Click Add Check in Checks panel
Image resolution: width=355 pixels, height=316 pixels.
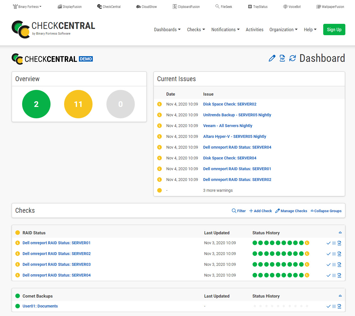261,211
